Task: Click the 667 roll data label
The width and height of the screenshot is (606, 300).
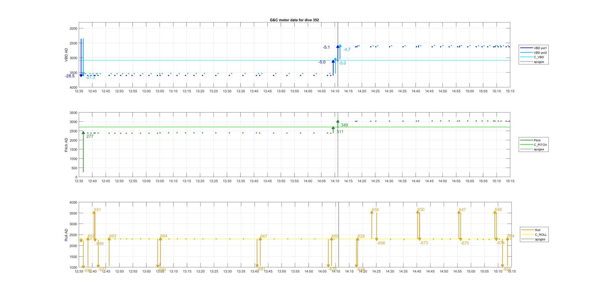Action: [x=264, y=236]
